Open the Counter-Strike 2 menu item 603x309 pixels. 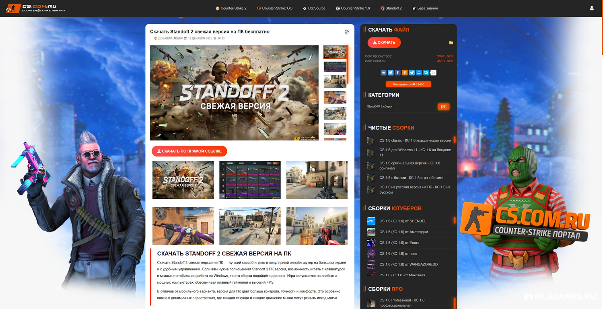(231, 8)
